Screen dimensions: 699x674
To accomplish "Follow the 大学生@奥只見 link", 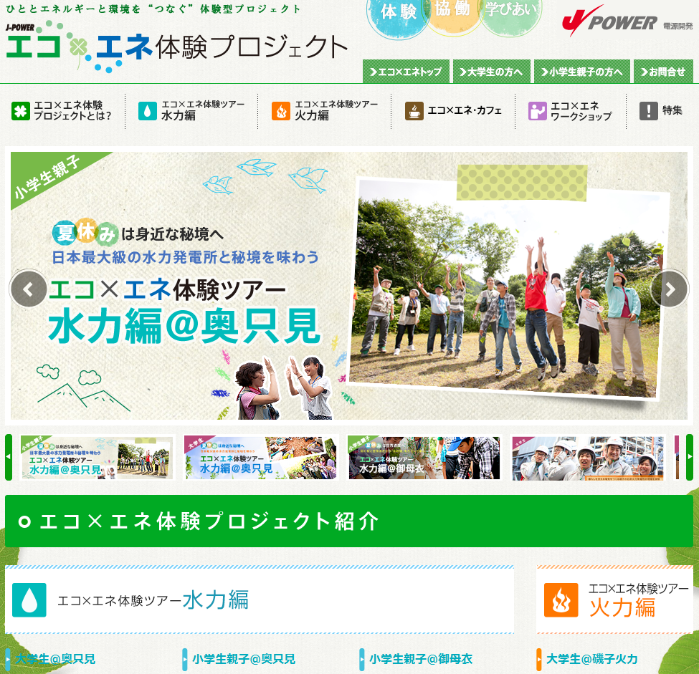I will [55, 659].
